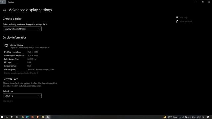
Task: Minimize the Settings window
Action: [196, 2]
